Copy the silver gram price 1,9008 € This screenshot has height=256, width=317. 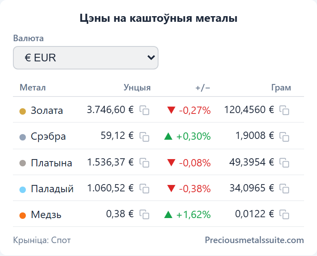point(284,136)
